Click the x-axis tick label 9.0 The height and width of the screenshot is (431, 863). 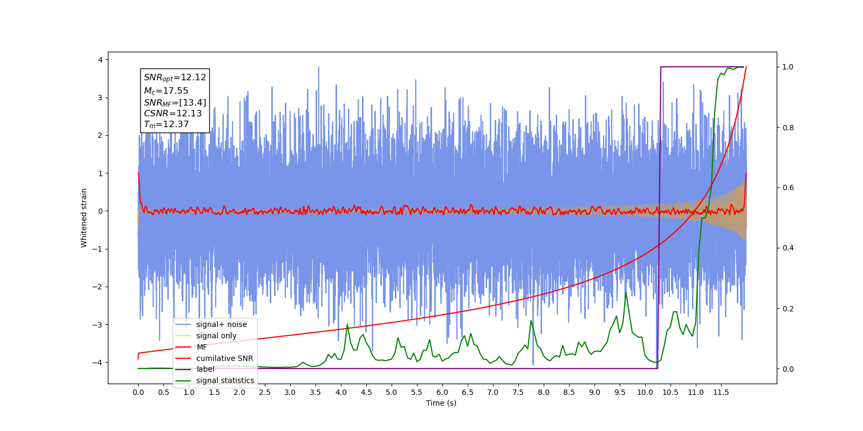click(x=594, y=392)
